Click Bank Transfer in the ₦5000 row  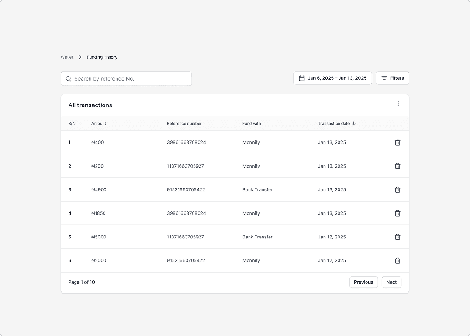257,237
